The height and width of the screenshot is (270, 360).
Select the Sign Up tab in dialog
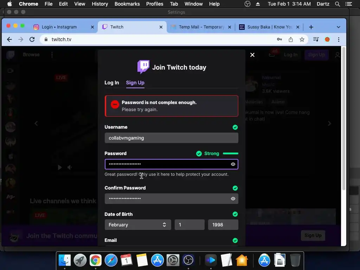click(135, 83)
